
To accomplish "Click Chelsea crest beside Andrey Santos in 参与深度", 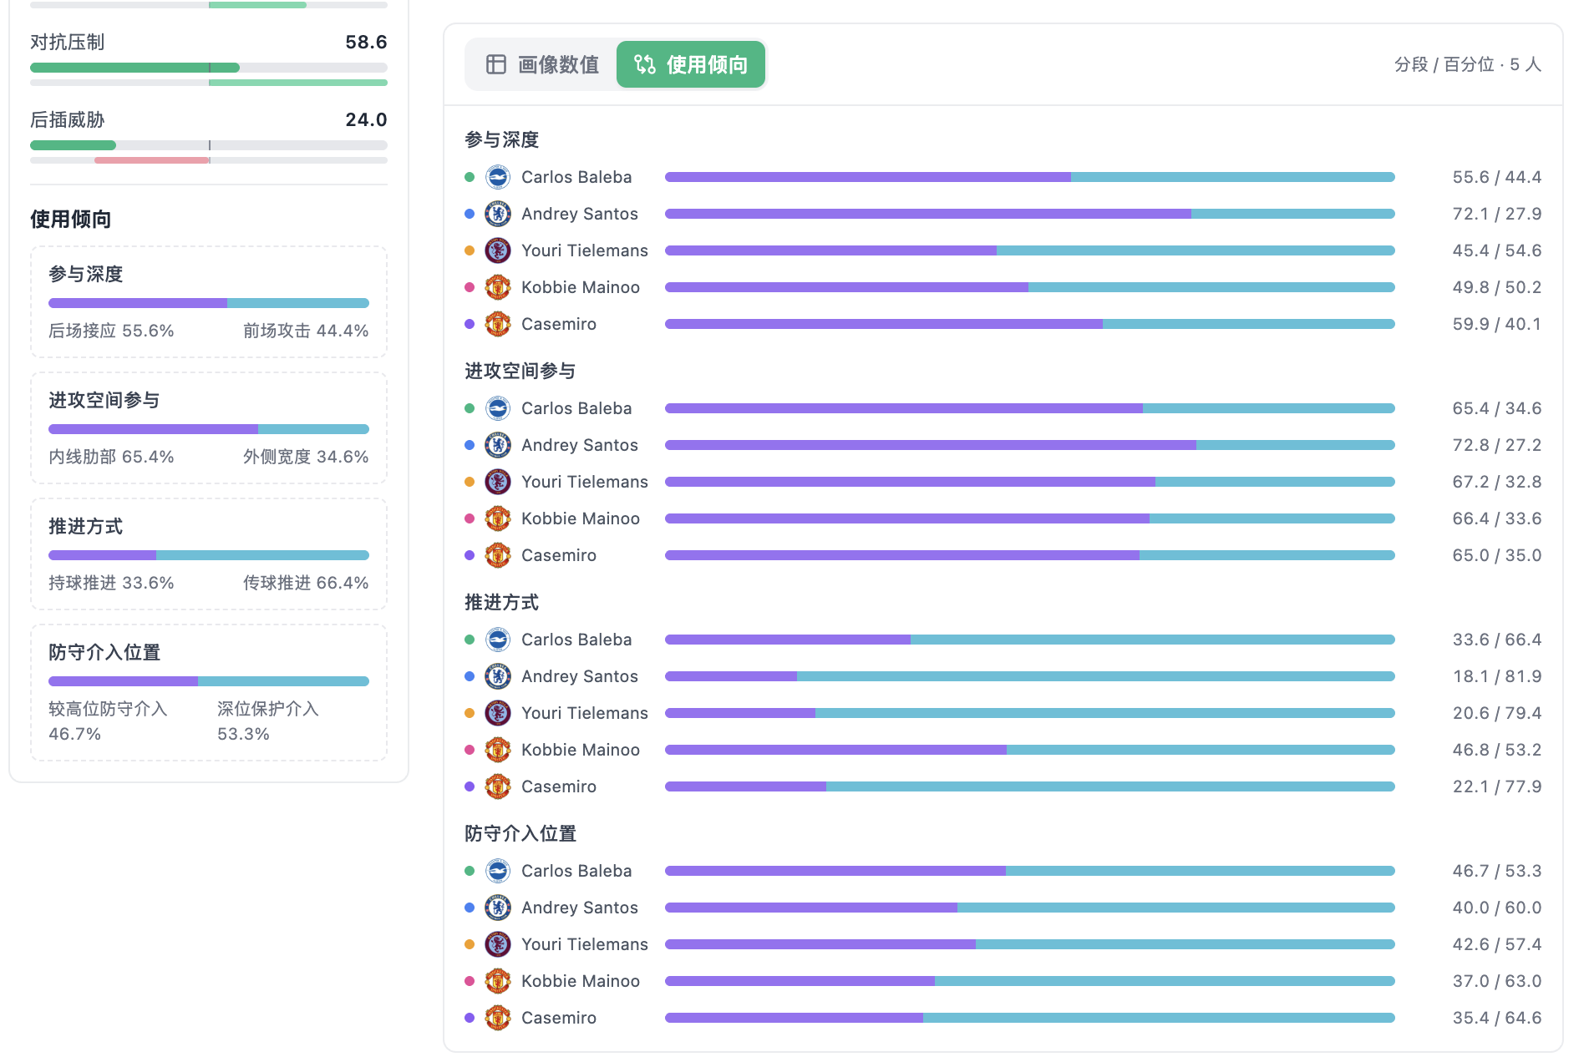I will [498, 214].
